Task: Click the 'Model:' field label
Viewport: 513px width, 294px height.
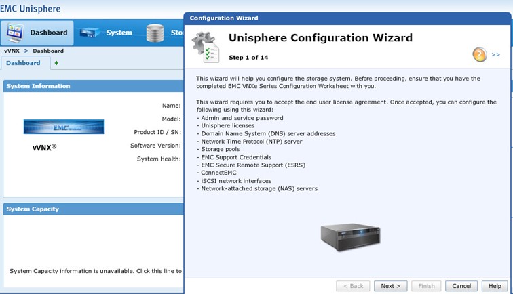Action: [171, 119]
